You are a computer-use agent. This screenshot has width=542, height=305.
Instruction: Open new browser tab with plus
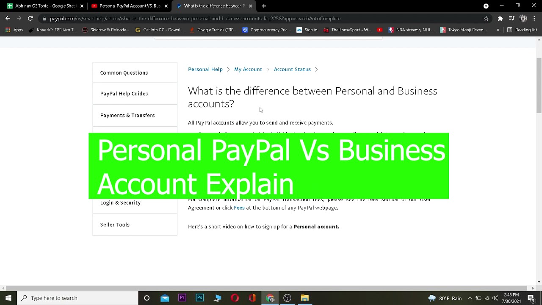[264, 6]
